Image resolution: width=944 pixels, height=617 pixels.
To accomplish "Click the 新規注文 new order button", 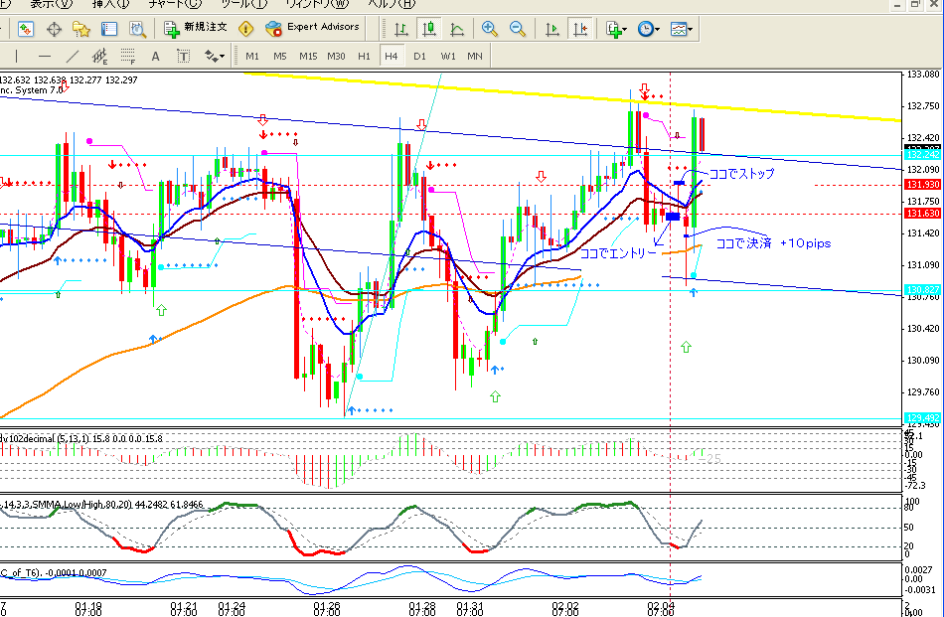I will [x=196, y=28].
